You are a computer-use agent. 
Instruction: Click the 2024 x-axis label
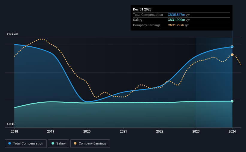tap(232, 131)
